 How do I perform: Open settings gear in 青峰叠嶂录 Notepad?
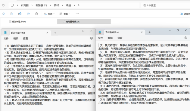pyautogui.click(x=186, y=38)
